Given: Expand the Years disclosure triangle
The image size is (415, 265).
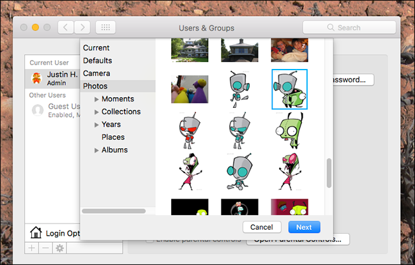Looking at the screenshot, I should click(96, 125).
